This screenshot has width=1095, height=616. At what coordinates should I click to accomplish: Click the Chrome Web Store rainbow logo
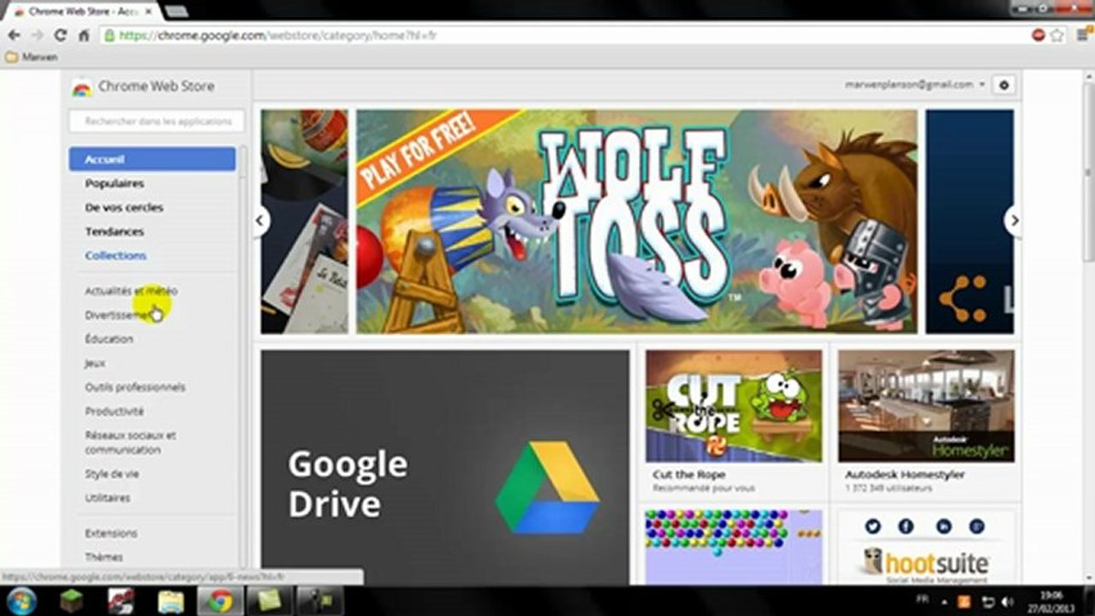pos(81,86)
